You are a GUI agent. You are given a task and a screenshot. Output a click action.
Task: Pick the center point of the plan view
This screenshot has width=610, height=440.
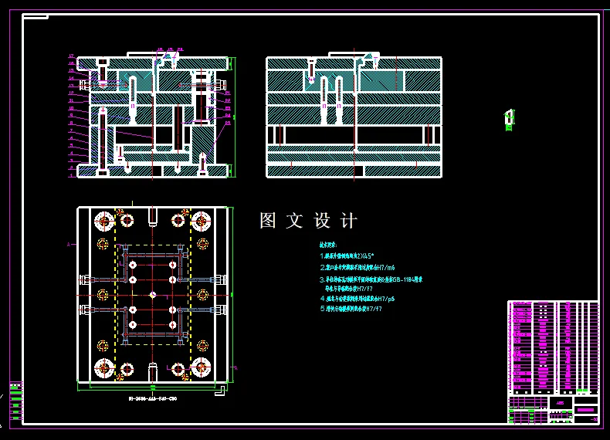153,296
